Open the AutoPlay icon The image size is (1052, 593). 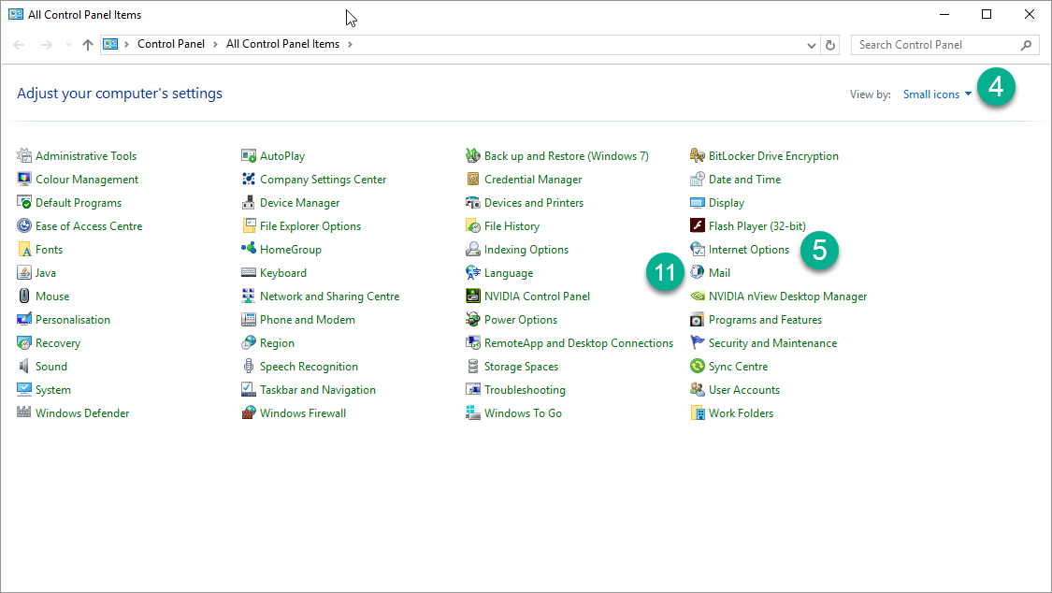(248, 155)
